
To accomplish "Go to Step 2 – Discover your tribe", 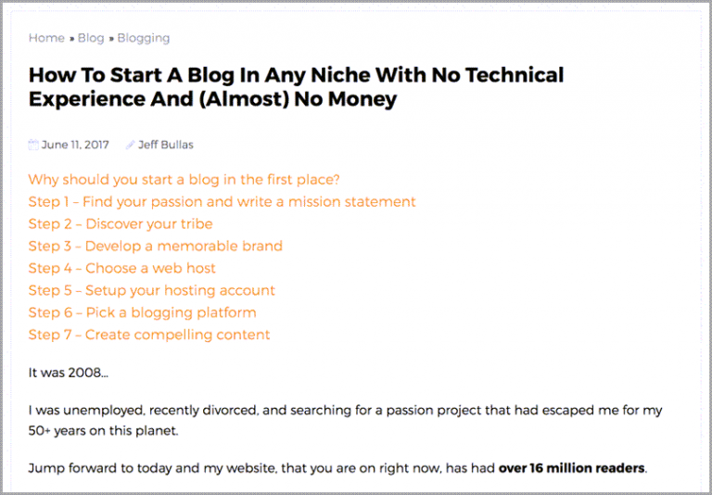I will pyautogui.click(x=121, y=223).
